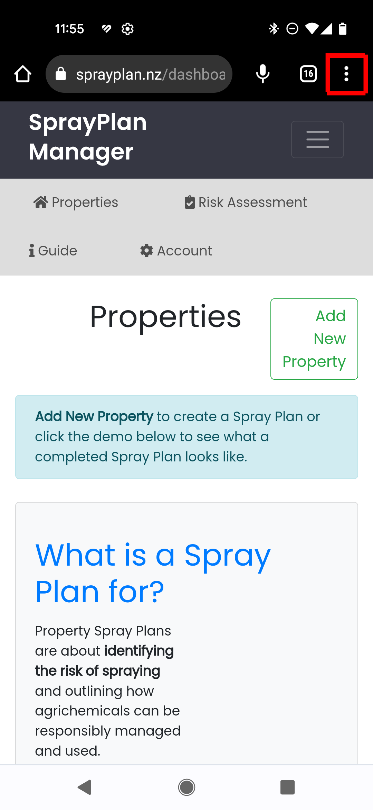Navigate to the Guide page
The height and width of the screenshot is (810, 373).
click(x=53, y=250)
